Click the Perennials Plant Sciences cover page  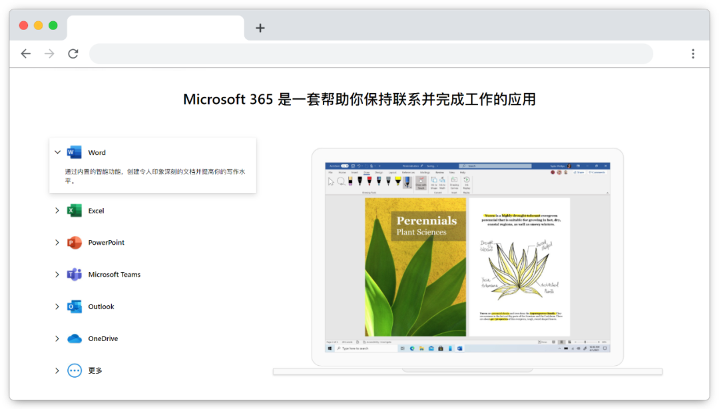[x=415, y=267]
